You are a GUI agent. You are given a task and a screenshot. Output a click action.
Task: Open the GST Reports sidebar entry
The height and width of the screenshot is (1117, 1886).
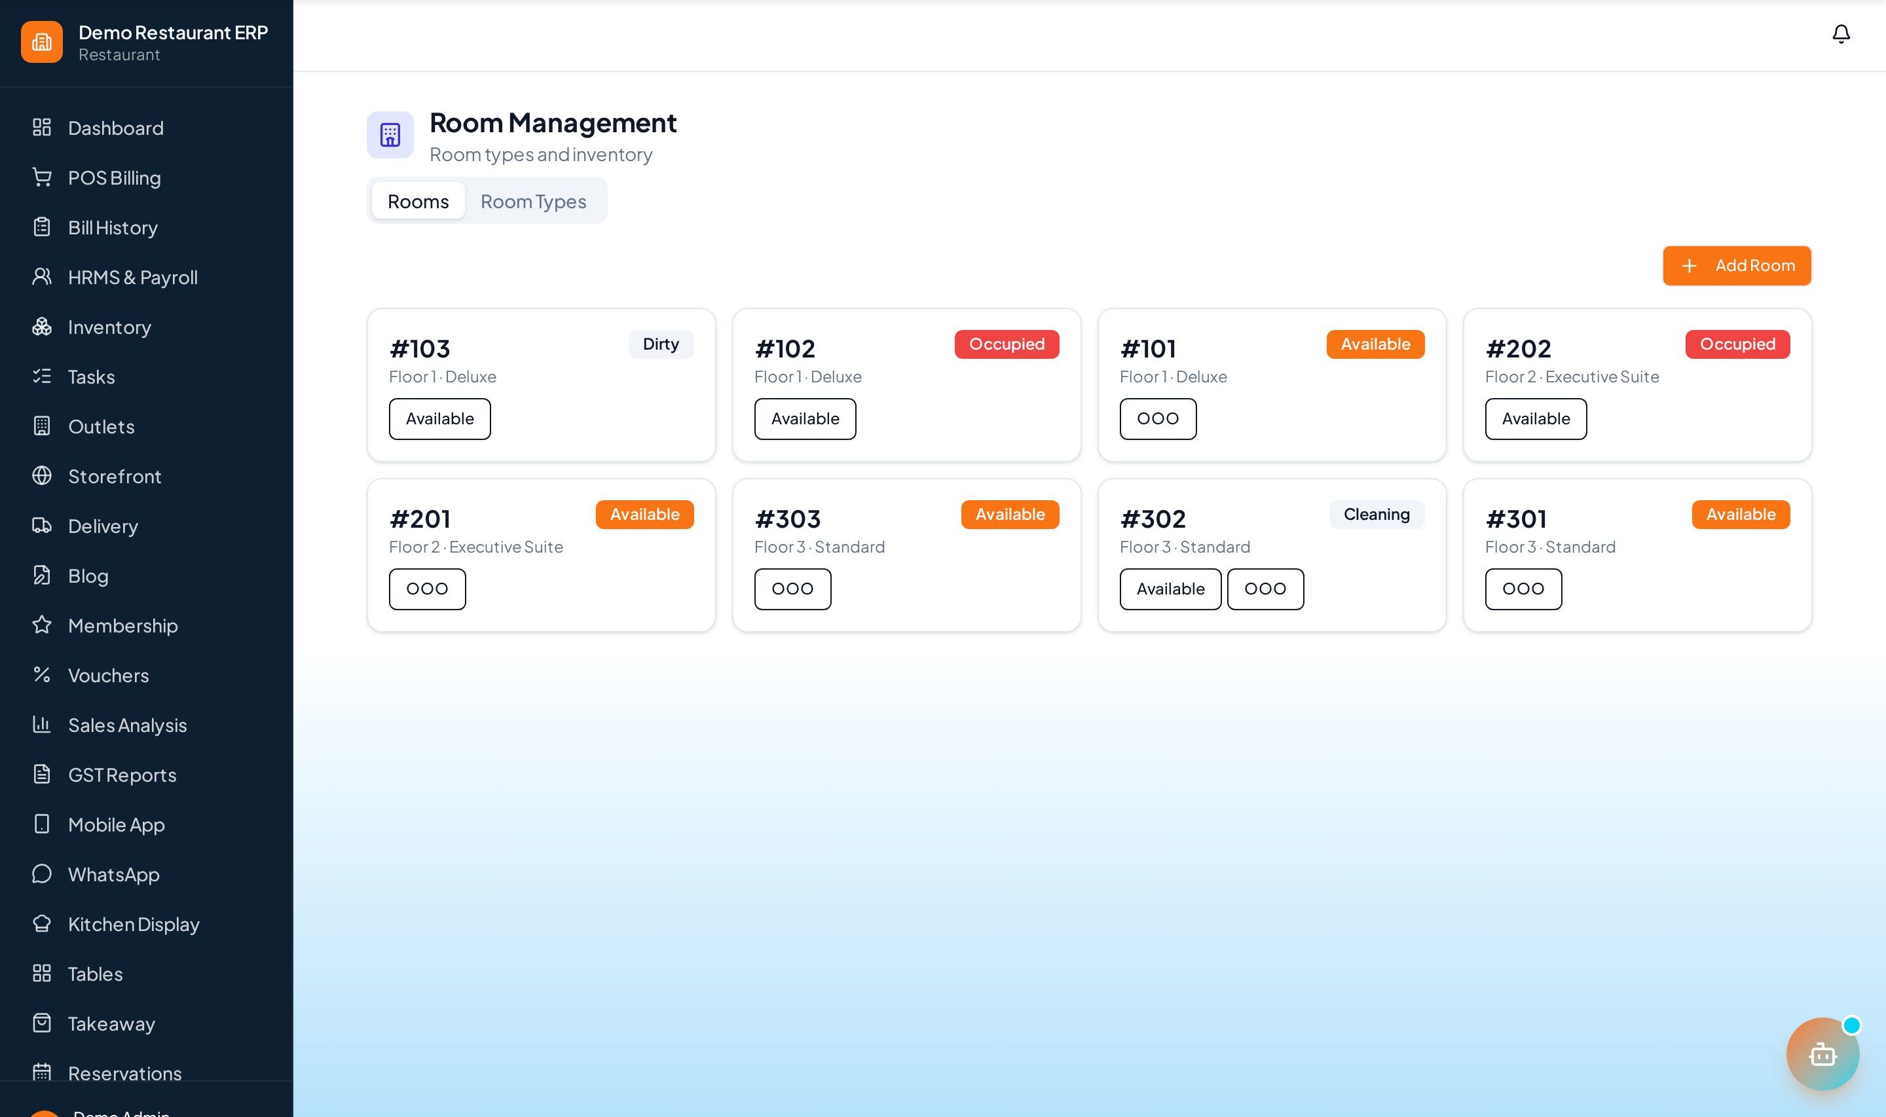(x=146, y=774)
